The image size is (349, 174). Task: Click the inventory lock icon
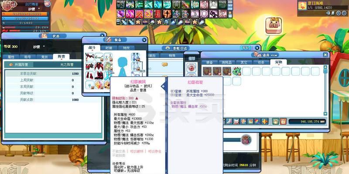click(283, 121)
